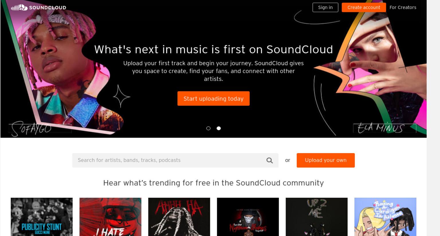440x236 pixels.
Task: Click the magnifying glass search icon
Action: pos(270,160)
